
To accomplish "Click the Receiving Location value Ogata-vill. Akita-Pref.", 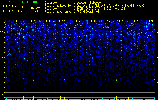I will pyautogui.click(x=112, y=6).
